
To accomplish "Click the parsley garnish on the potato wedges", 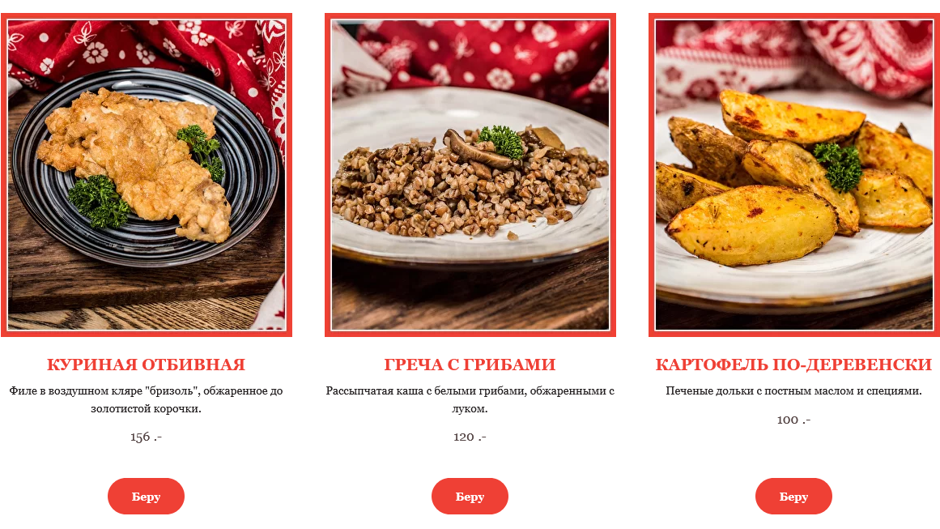I will pyautogui.click(x=840, y=165).
